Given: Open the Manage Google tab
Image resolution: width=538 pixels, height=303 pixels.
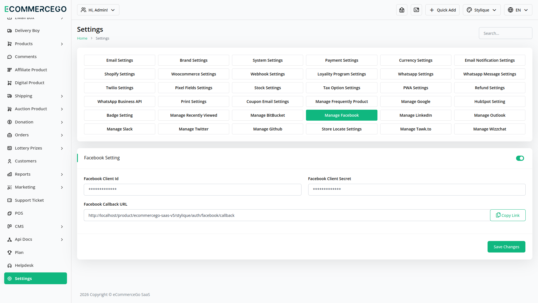Looking at the screenshot, I should [x=416, y=101].
